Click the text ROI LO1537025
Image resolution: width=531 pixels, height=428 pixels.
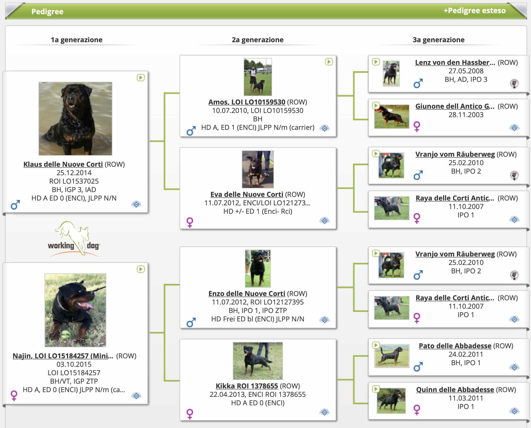[x=74, y=181]
